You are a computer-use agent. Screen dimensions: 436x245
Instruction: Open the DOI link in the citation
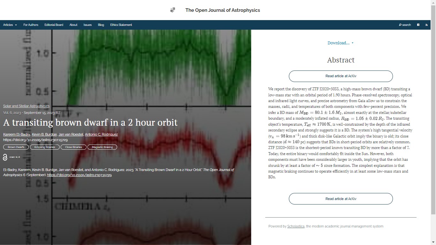click(79, 175)
